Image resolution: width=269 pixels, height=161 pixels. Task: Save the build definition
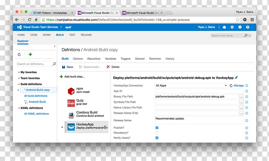point(68,67)
